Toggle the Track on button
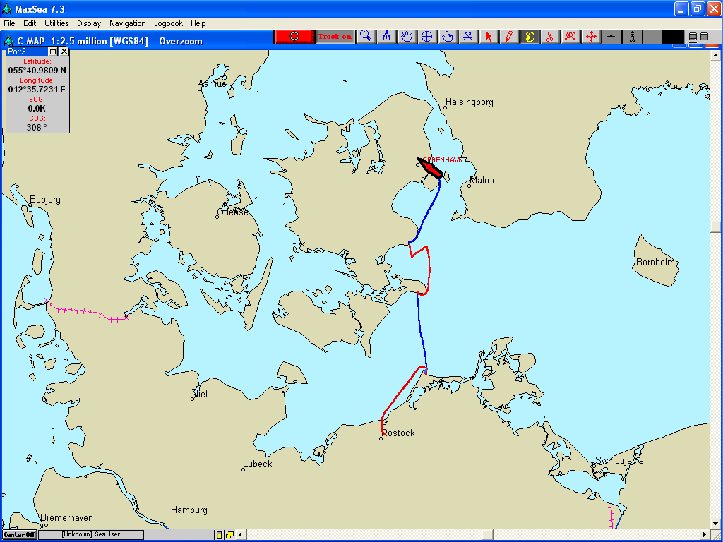723x542 pixels. click(x=335, y=37)
